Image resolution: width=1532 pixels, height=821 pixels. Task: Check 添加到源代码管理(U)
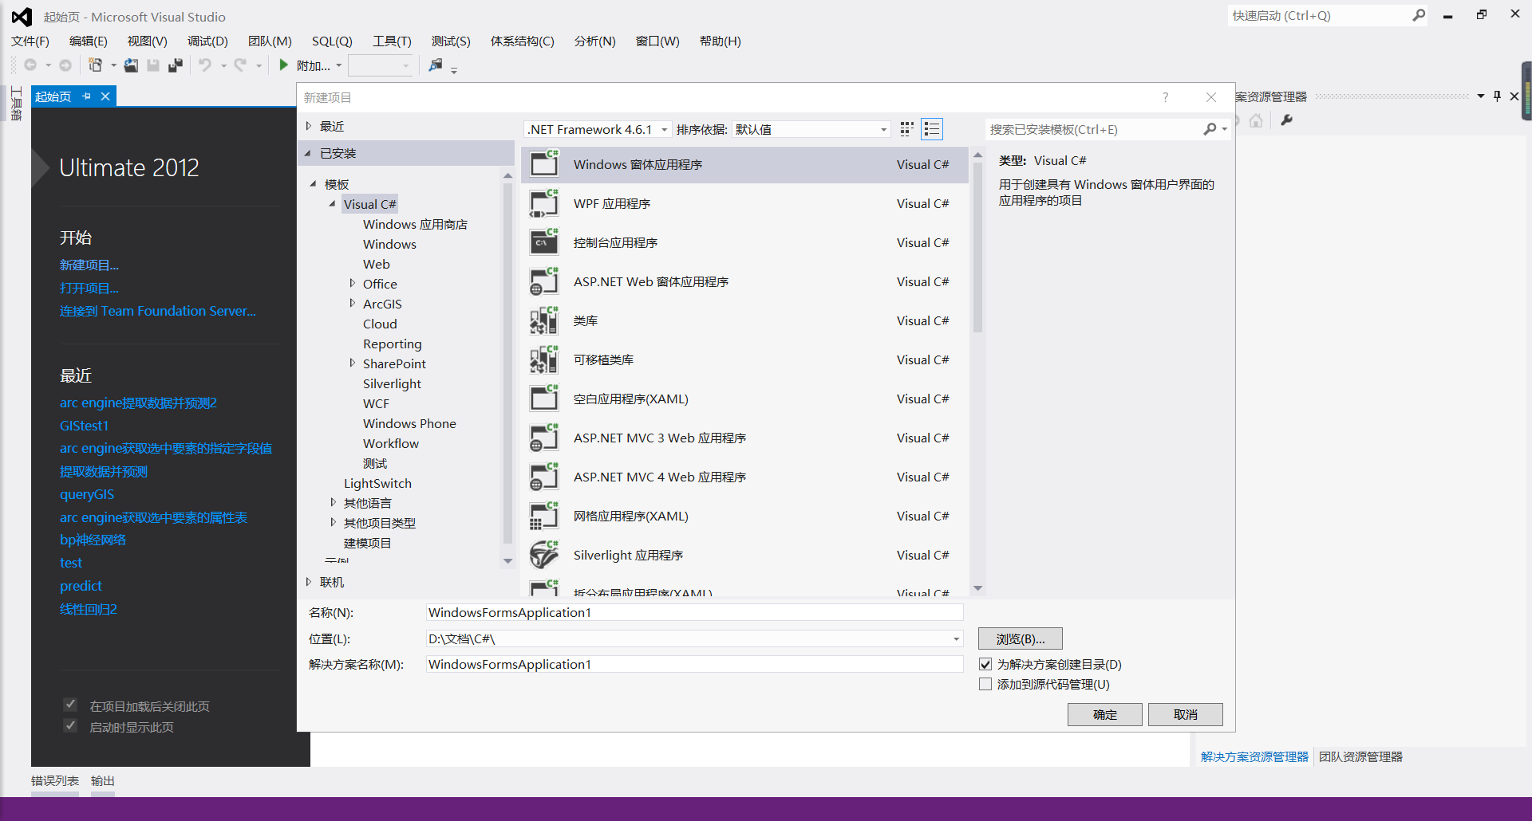(x=986, y=684)
